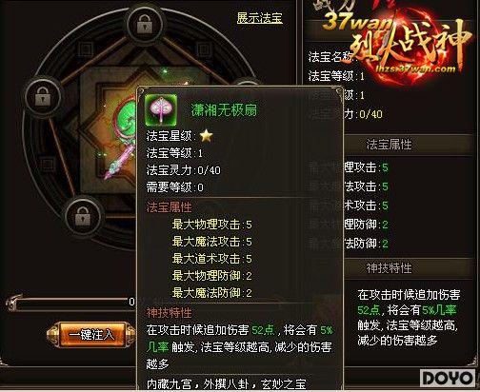Click the DOYO watermark badge
The height and width of the screenshot is (392, 480).
448,379
